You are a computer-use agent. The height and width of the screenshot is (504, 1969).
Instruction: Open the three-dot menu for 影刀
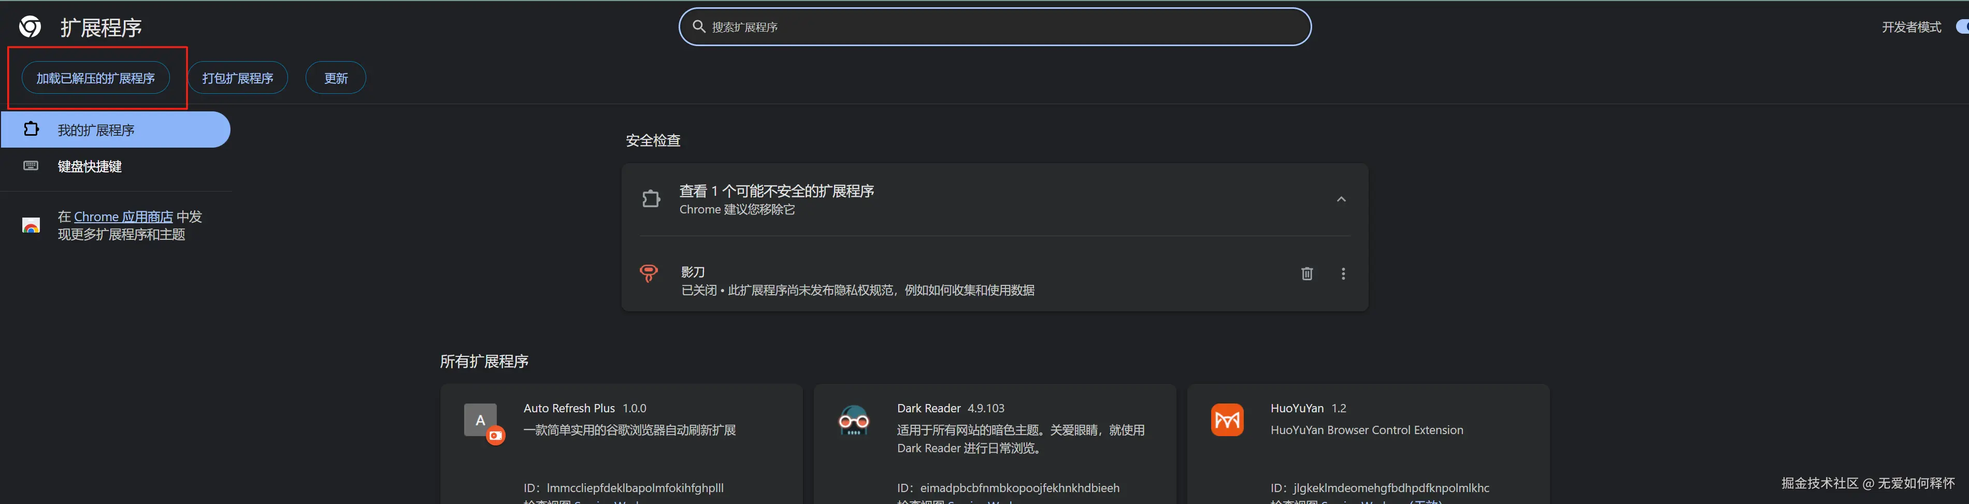(x=1343, y=273)
